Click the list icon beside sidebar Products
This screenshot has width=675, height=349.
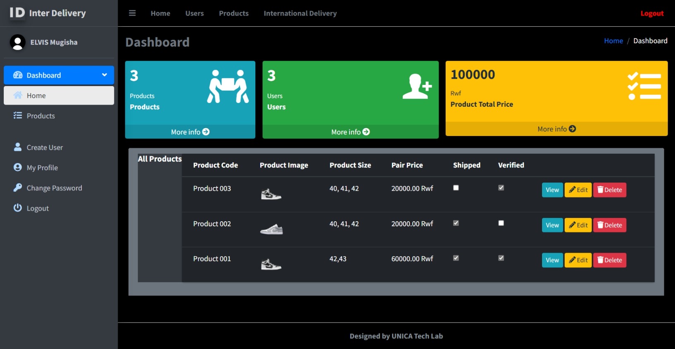pos(18,115)
